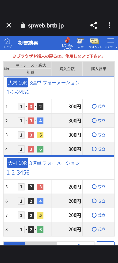
Task: Tap the browser share icon
Action: [x=94, y=25]
